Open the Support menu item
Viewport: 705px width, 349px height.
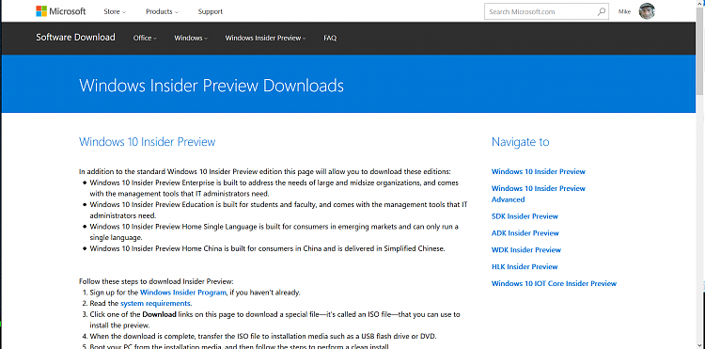pos(210,11)
